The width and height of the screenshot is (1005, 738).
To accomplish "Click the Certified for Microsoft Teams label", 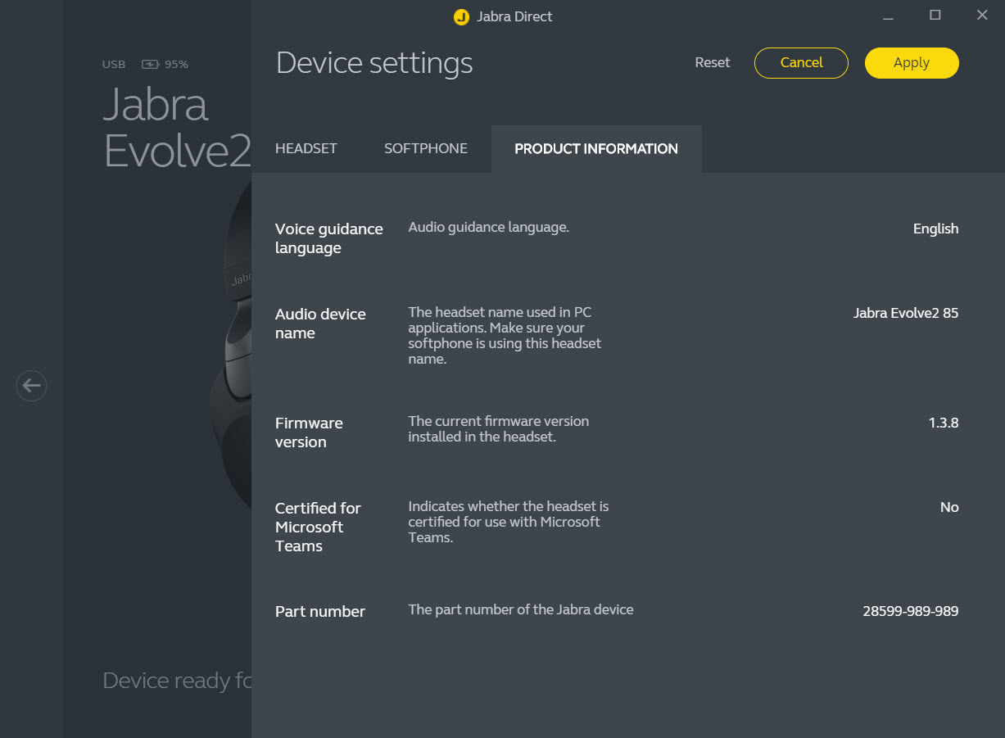I will 318,527.
